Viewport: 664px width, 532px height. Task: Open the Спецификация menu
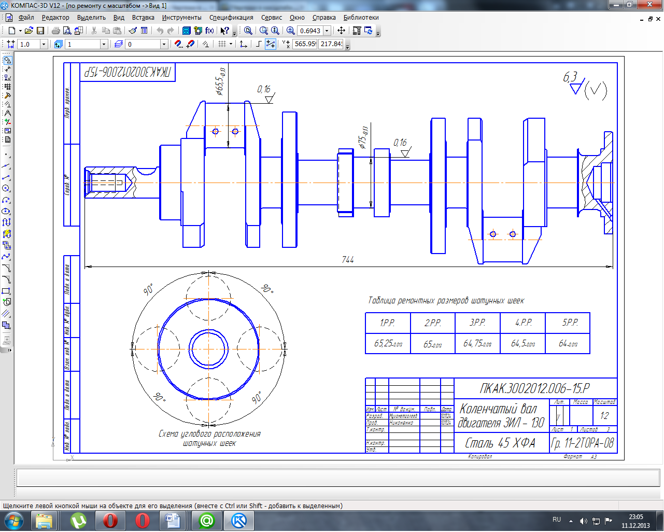tap(231, 17)
